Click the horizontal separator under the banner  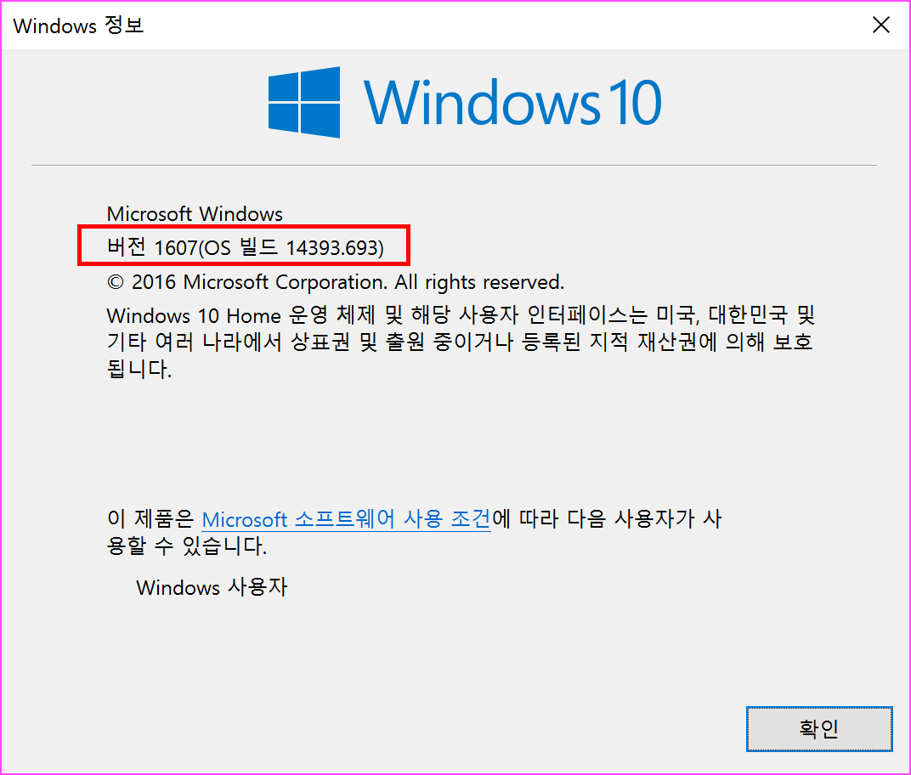[454, 166]
